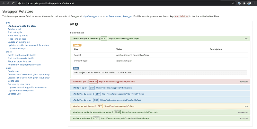Open 'Logs out current logged in user session' link
The height and width of the screenshot is (129, 257).
click(27, 87)
